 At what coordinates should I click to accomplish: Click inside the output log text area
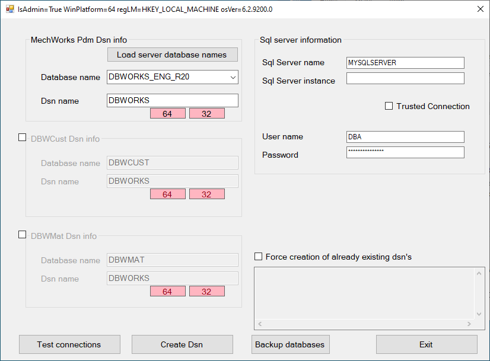click(x=365, y=293)
